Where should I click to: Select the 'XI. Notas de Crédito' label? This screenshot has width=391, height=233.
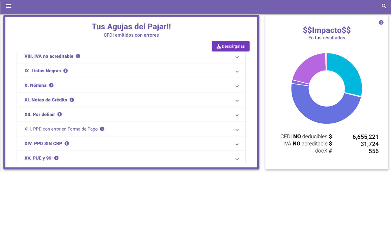coord(46,100)
